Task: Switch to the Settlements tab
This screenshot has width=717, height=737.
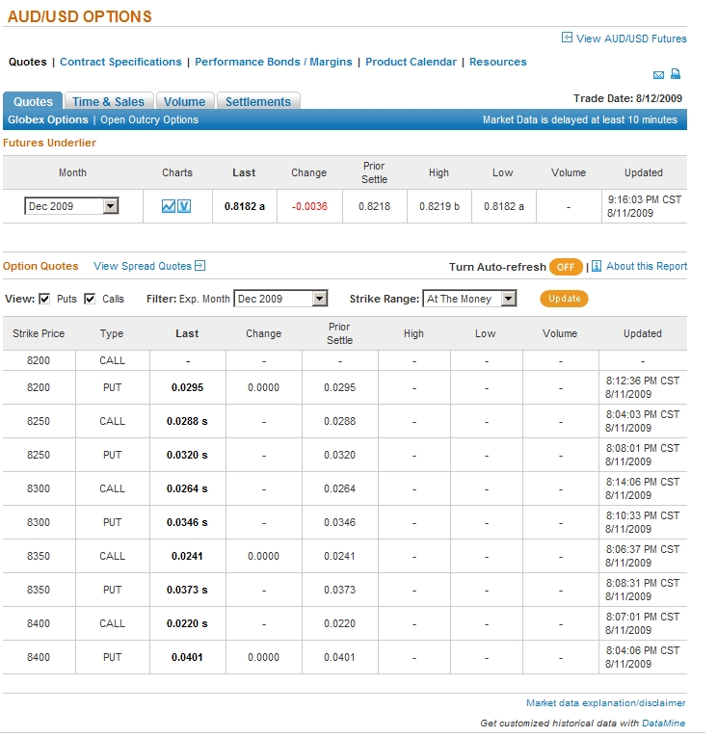Action: 258,101
